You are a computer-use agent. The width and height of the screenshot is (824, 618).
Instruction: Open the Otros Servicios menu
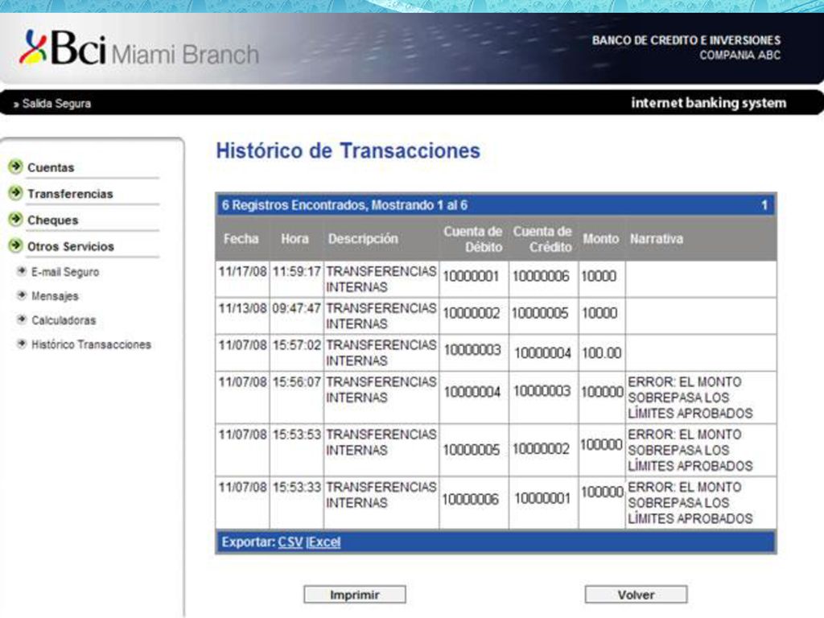coord(71,246)
